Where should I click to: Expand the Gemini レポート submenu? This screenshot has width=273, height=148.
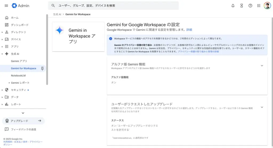pos(9,83)
